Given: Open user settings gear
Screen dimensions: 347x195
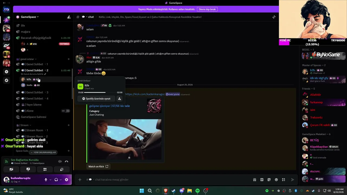Looking at the screenshot, I should pyautogui.click(x=66, y=180).
